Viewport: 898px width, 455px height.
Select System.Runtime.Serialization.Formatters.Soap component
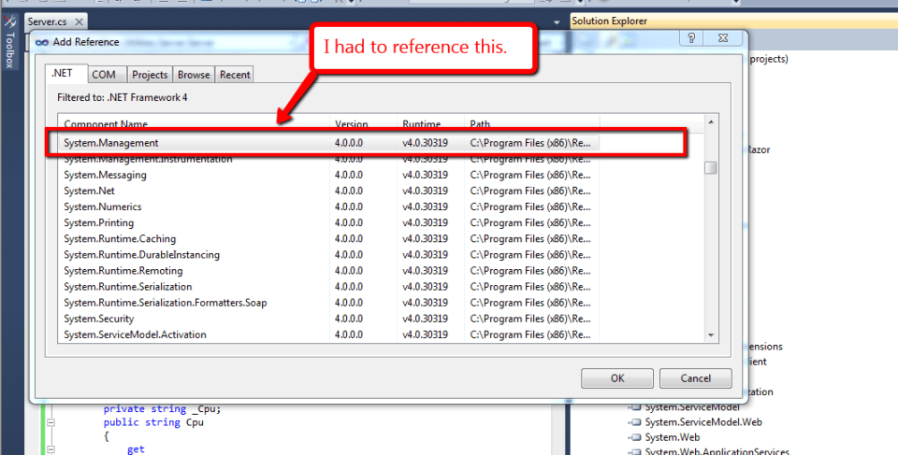point(165,304)
